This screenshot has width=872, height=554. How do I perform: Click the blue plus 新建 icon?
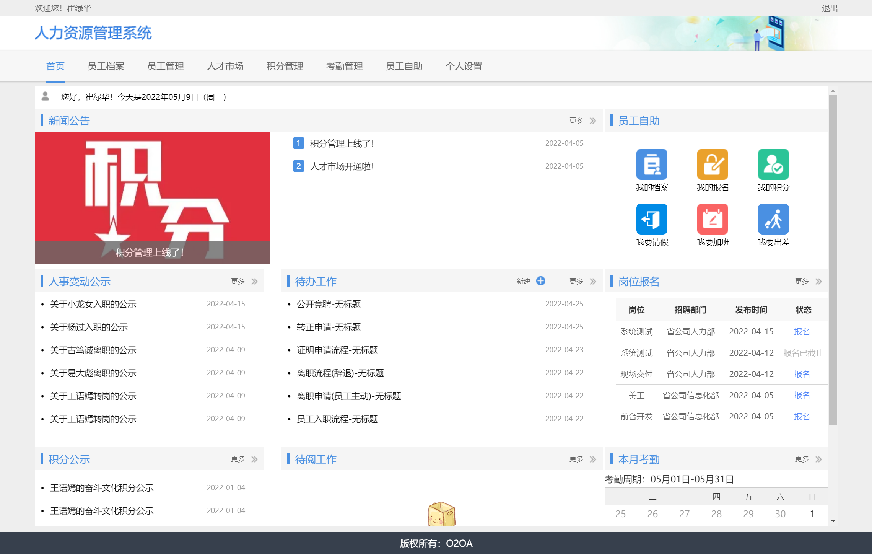[540, 281]
